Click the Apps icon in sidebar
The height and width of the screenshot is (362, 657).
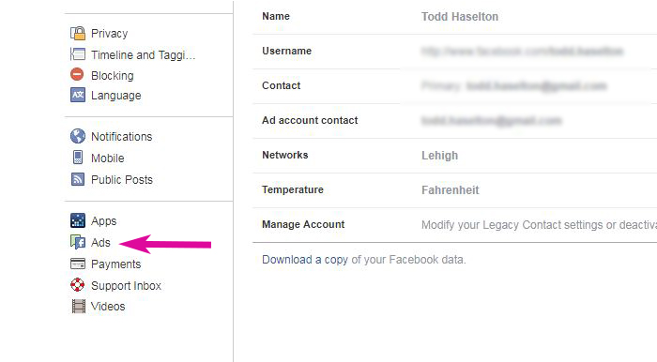tap(78, 220)
